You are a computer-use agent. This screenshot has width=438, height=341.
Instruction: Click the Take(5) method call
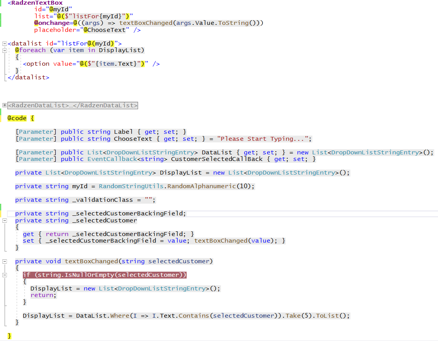[x=299, y=316]
